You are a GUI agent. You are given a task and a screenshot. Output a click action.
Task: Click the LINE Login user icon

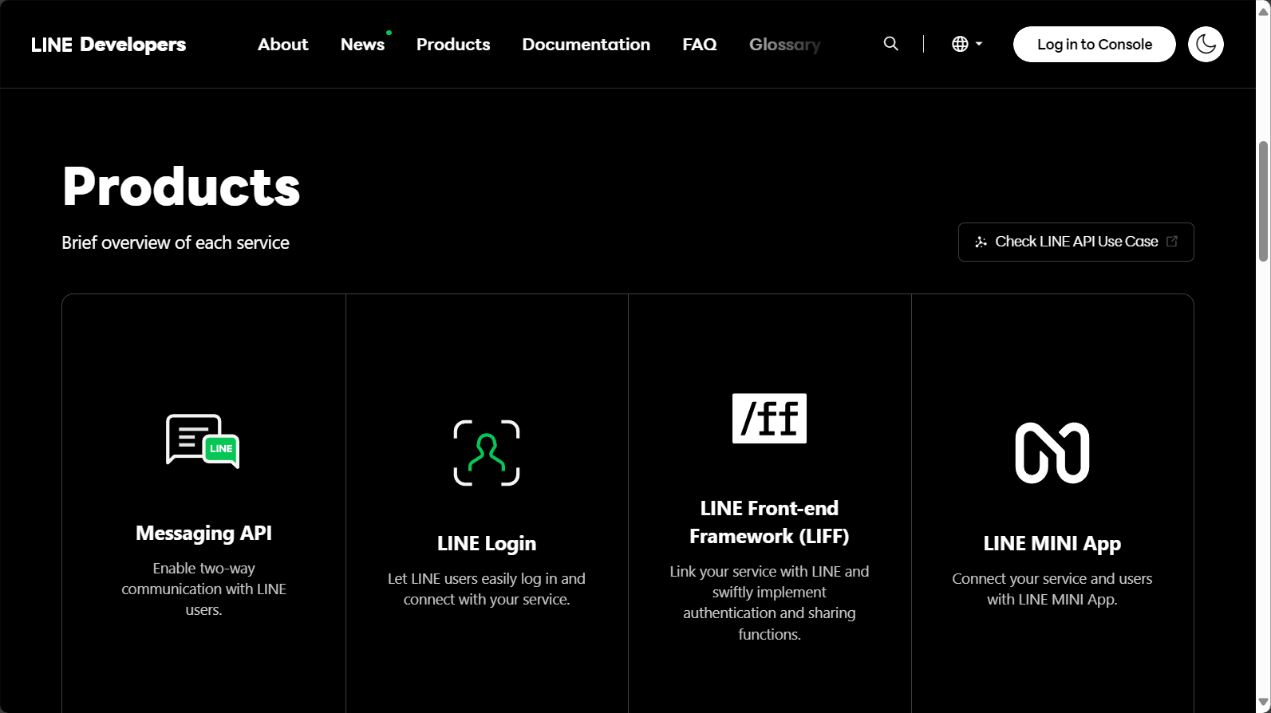[x=487, y=452]
